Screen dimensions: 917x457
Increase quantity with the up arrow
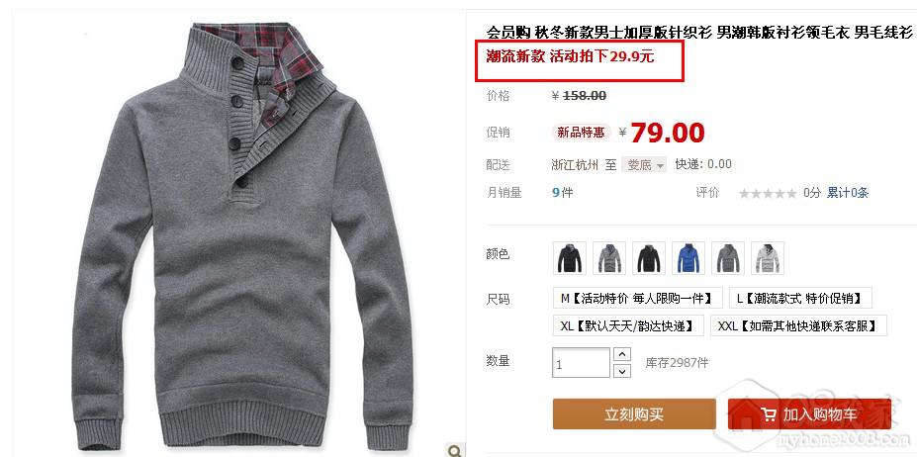tap(622, 354)
